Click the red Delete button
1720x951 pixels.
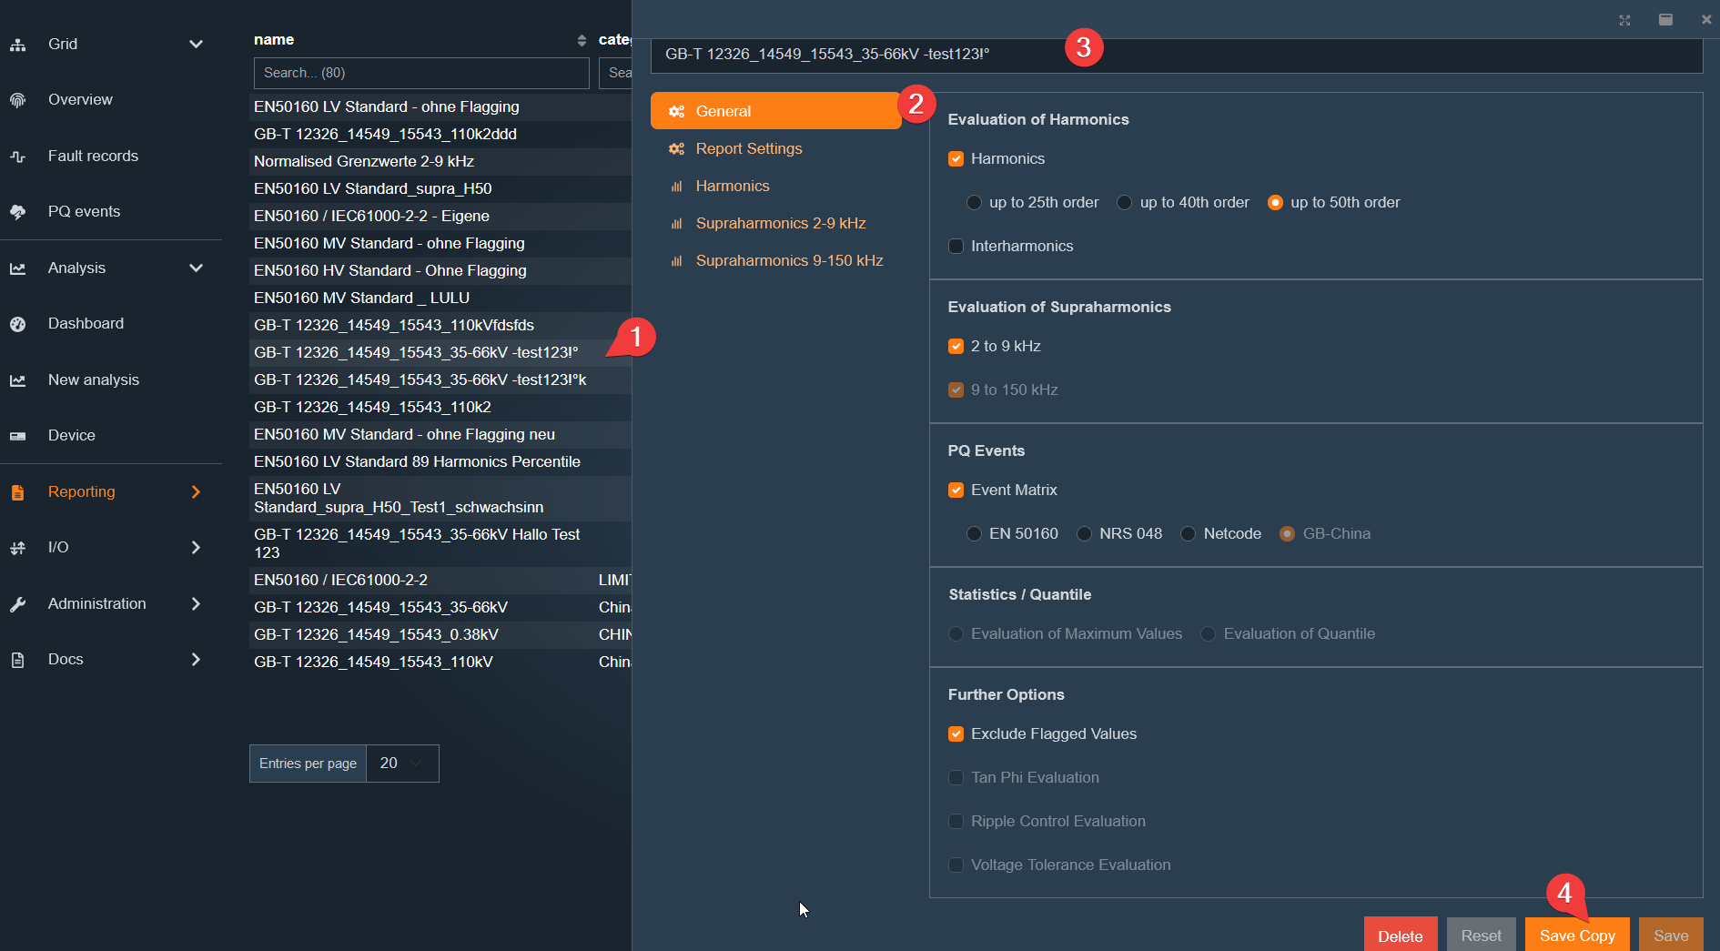click(1400, 936)
